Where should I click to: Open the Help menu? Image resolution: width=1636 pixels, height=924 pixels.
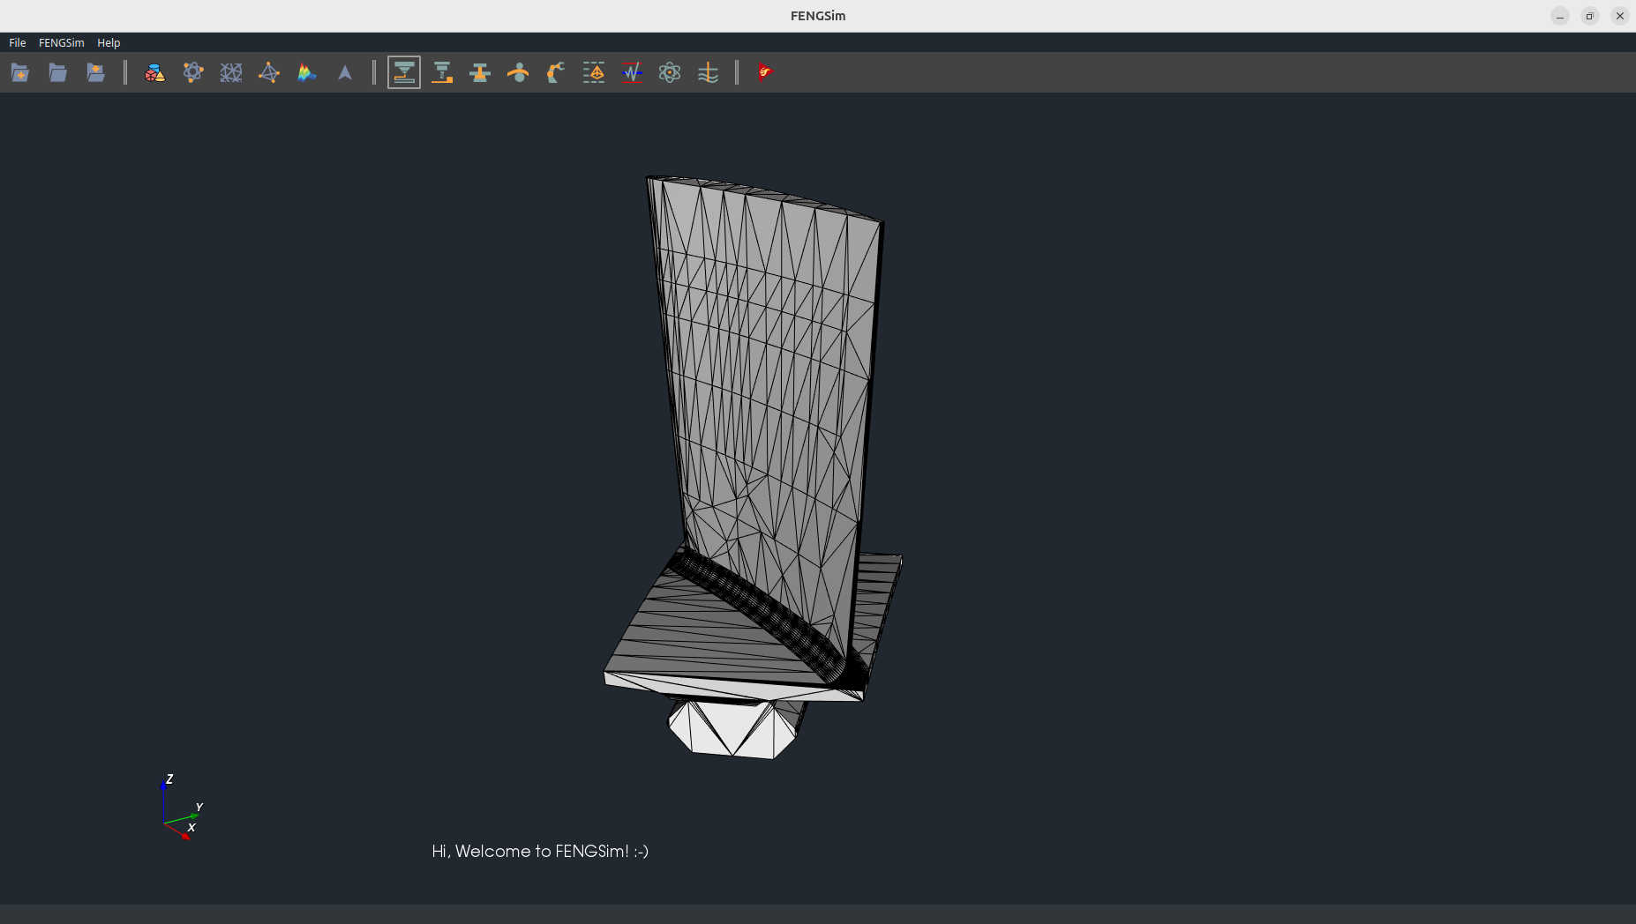tap(109, 42)
